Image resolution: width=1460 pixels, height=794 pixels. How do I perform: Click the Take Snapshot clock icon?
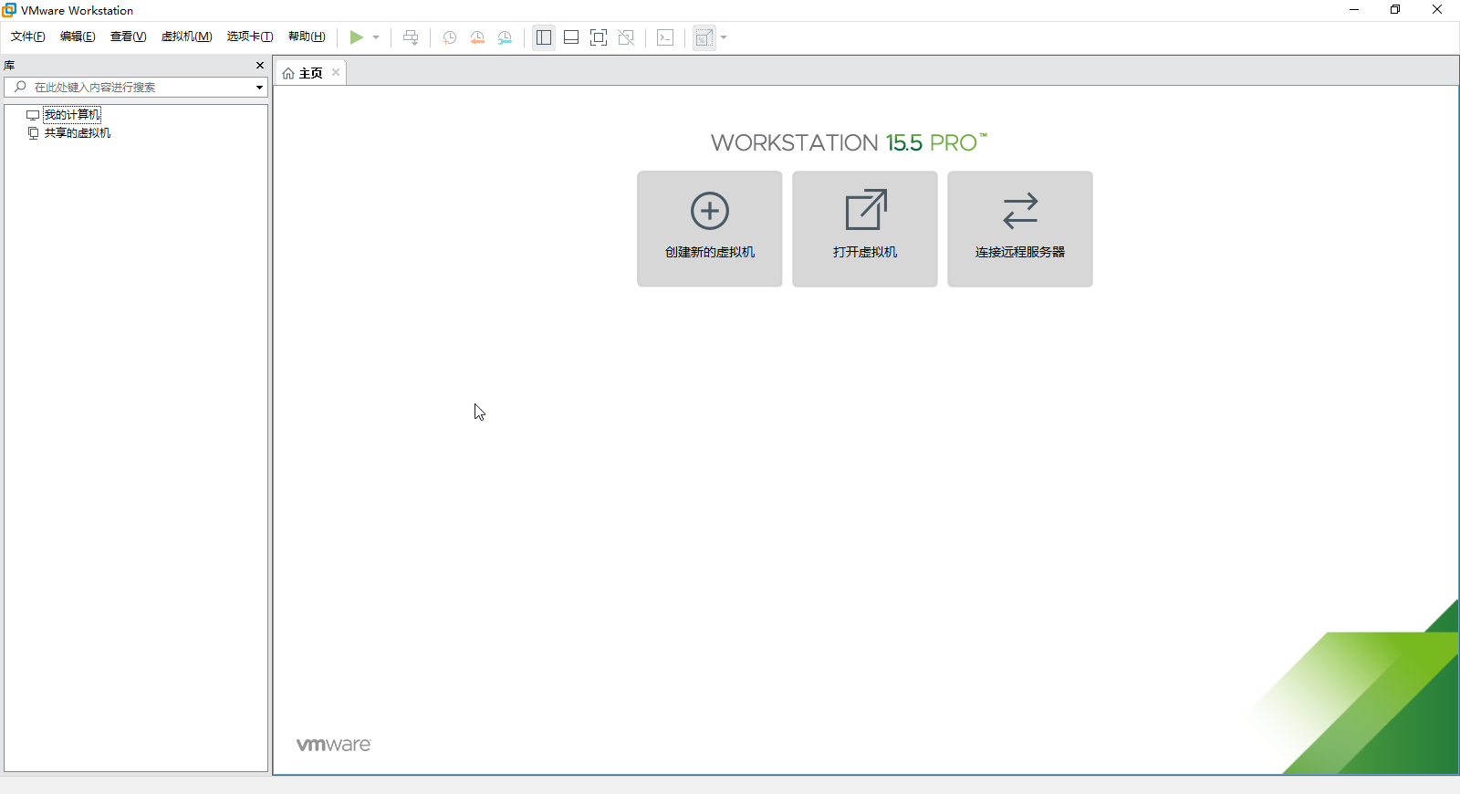coord(450,37)
